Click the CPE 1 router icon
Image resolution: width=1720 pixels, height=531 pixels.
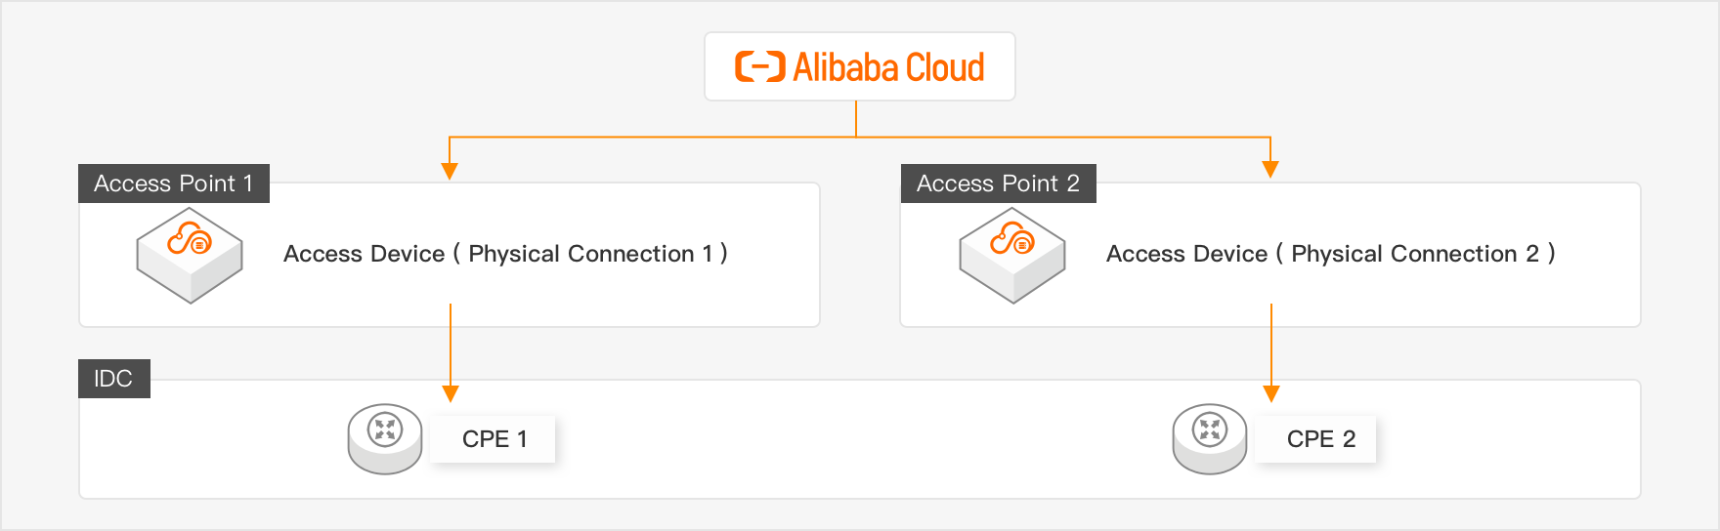pyautogui.click(x=385, y=438)
